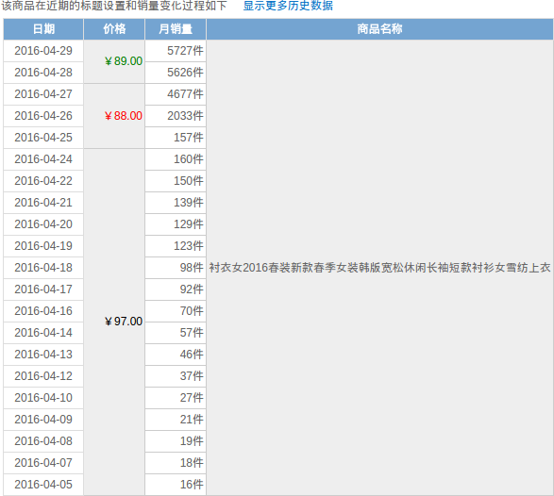This screenshot has width=554, height=496.
Task: Click the 2016-04-05 date cell
Action: click(43, 485)
